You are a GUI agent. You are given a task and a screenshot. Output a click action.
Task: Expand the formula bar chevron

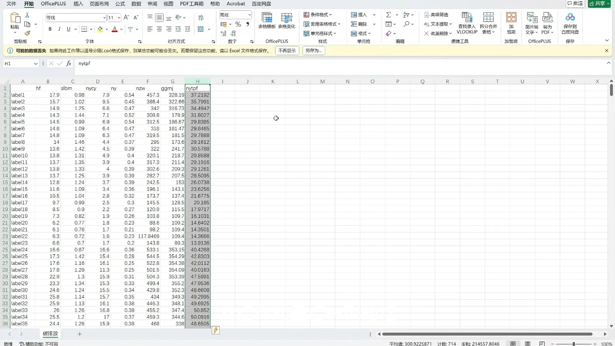pos(608,63)
